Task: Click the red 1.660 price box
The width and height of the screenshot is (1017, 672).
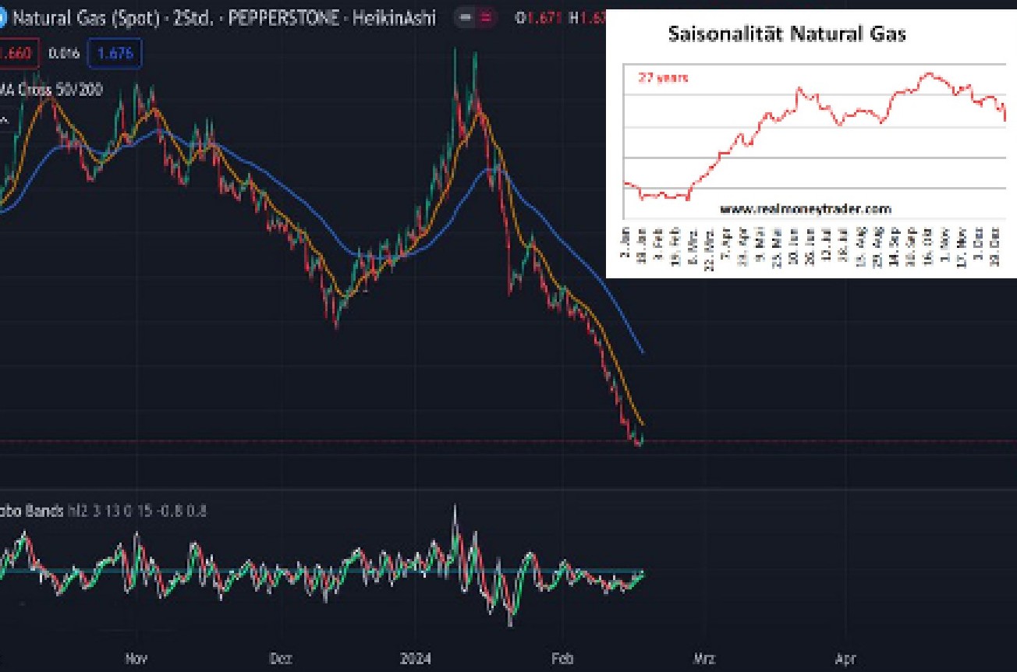Action: [19, 54]
